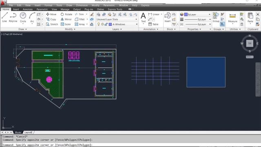
Task: Click the Insert block tool
Action: [x=168, y=17]
